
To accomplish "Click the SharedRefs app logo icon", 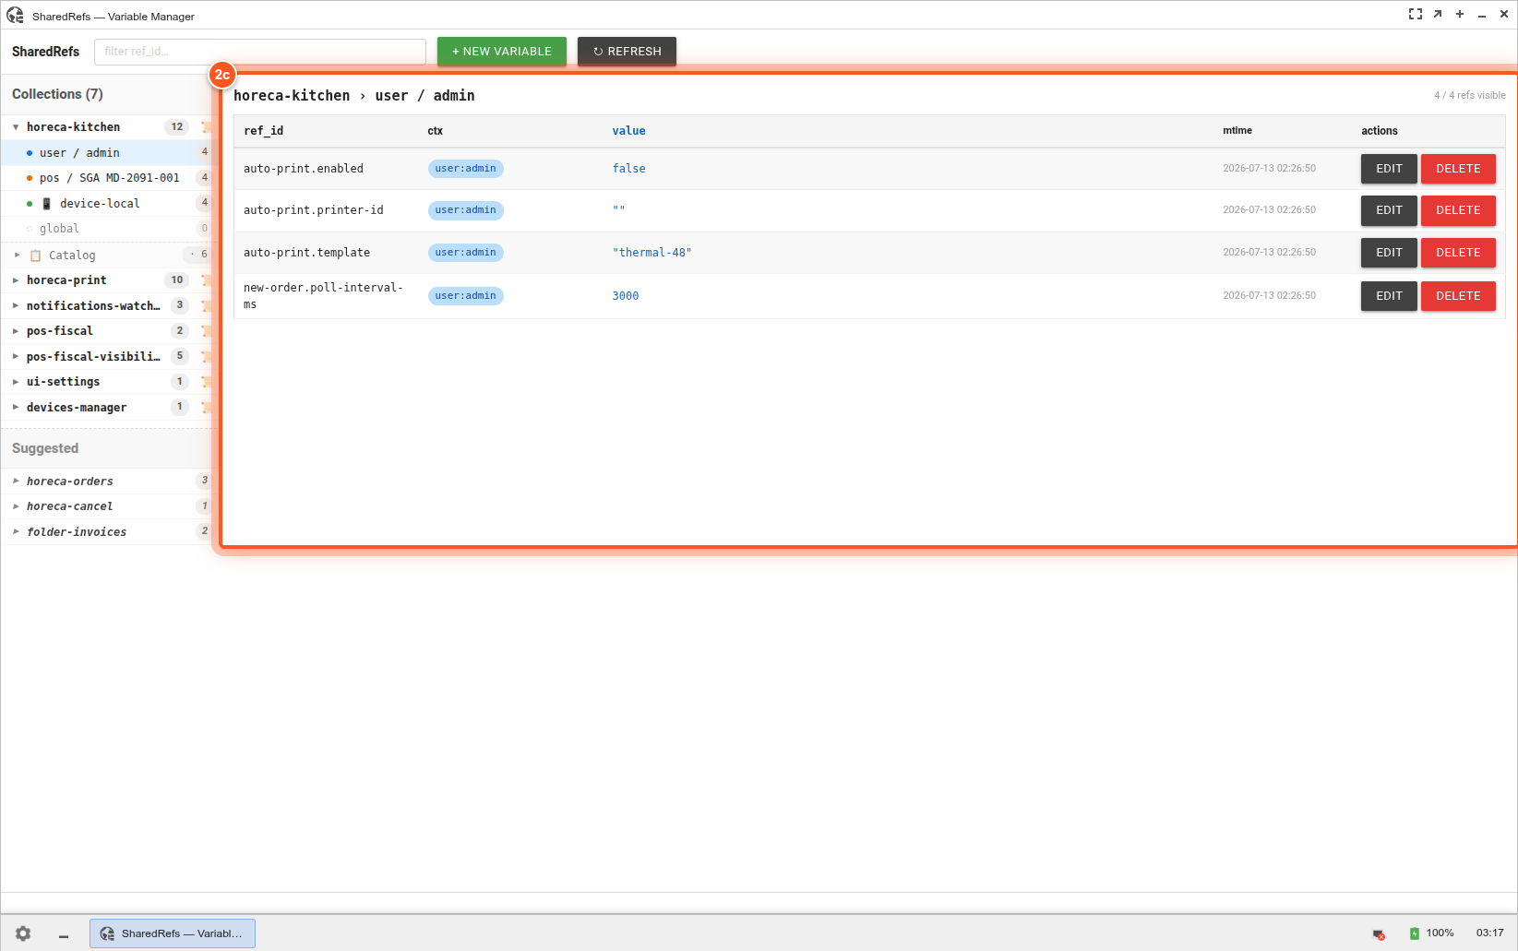I will point(16,16).
